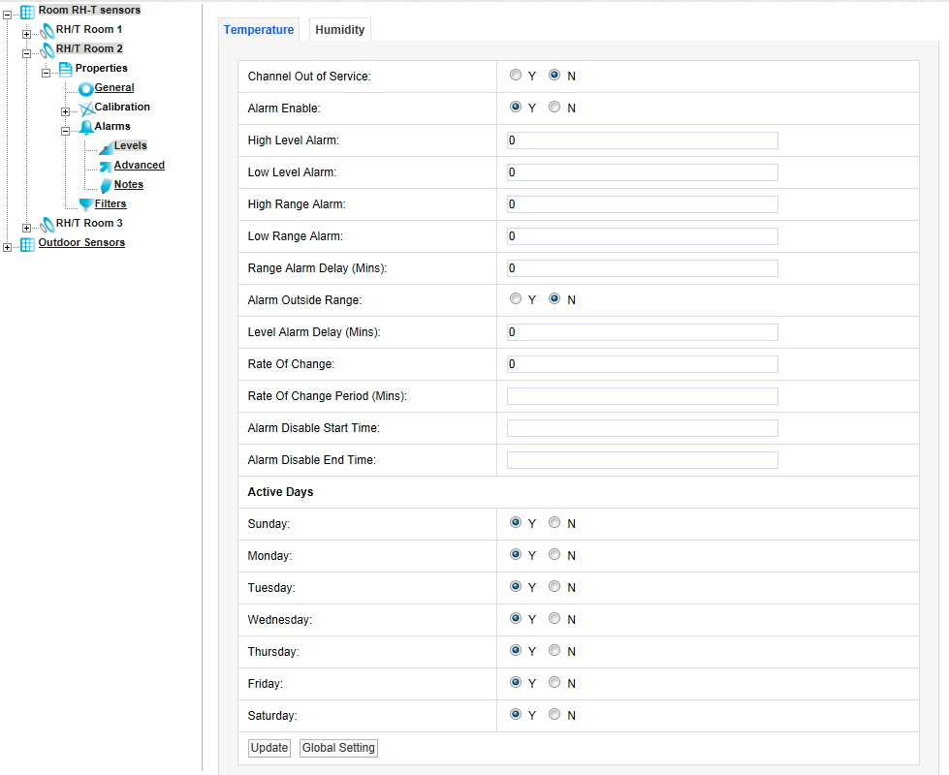Focus the Alarm Disable Start Time field
Image resolution: width=949 pixels, height=775 pixels.
(642, 428)
